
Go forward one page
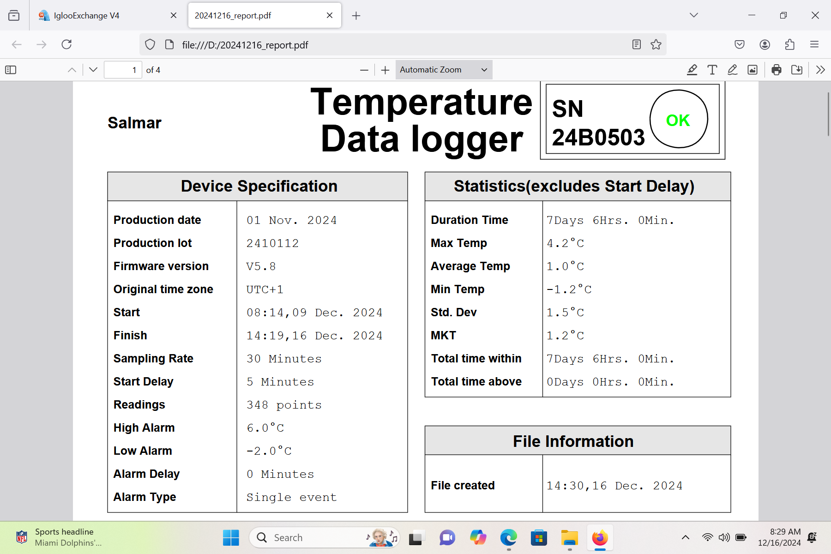tap(42, 44)
